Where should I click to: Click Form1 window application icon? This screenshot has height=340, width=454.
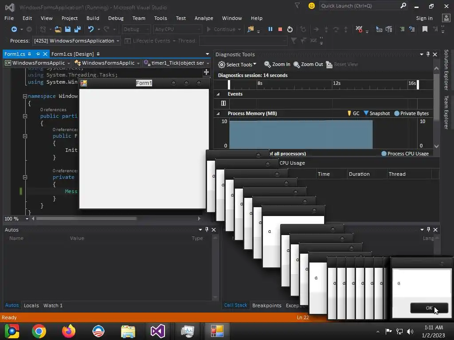pos(84,83)
